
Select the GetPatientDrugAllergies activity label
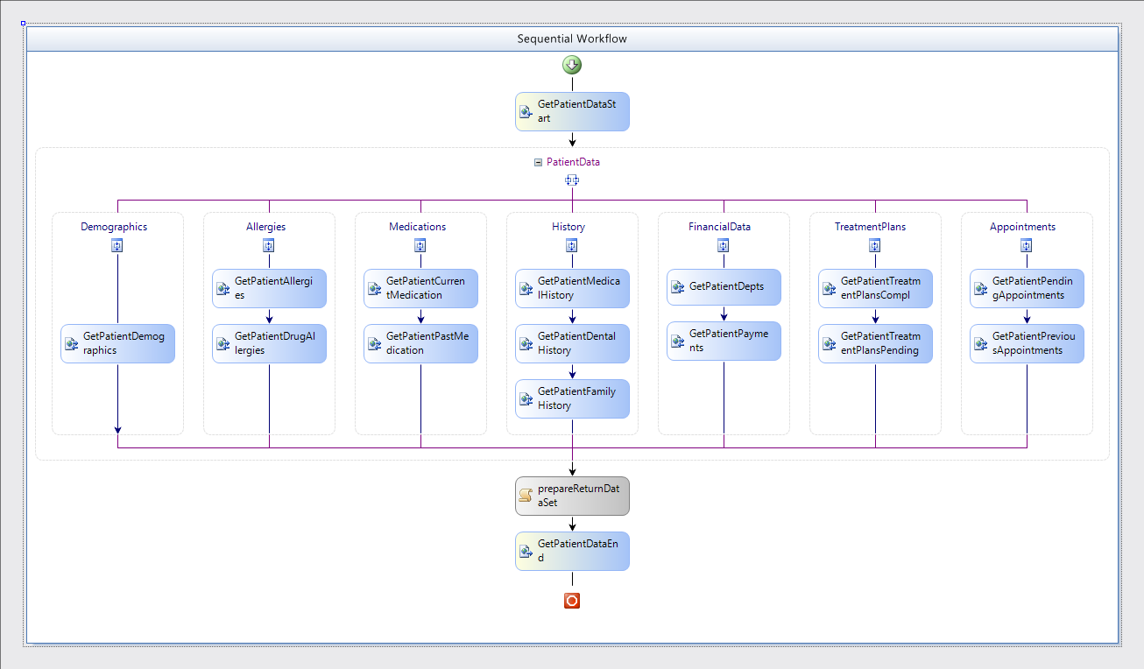pos(274,343)
